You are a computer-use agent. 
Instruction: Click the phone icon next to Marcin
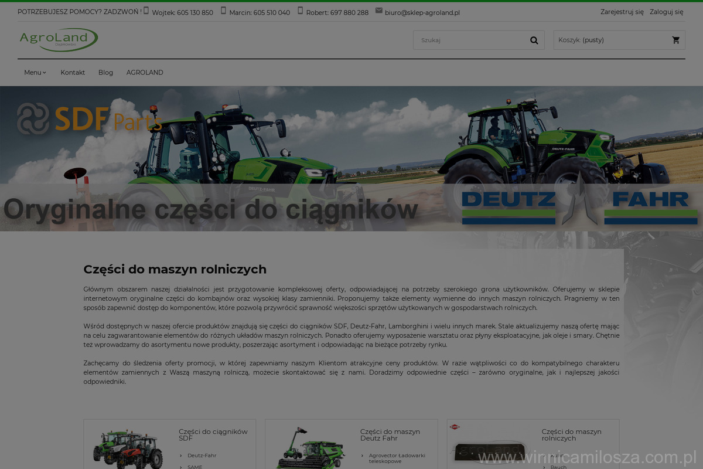pyautogui.click(x=223, y=11)
